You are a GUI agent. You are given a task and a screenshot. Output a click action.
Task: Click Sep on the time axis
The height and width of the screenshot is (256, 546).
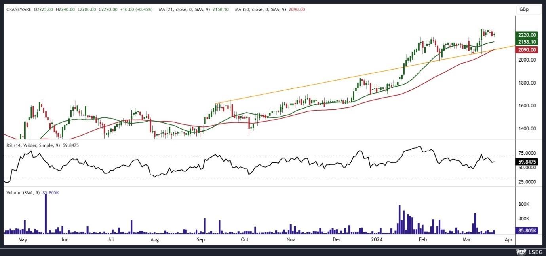tap(200, 240)
